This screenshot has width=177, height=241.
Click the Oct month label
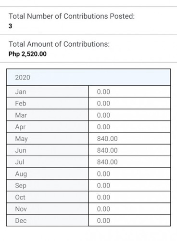[20, 197]
